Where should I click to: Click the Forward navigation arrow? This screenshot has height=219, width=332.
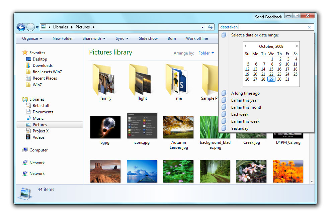click(30, 27)
